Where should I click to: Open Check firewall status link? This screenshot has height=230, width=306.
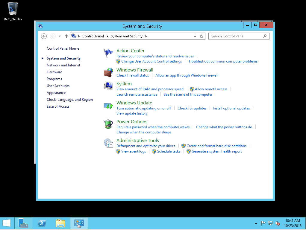(x=133, y=75)
